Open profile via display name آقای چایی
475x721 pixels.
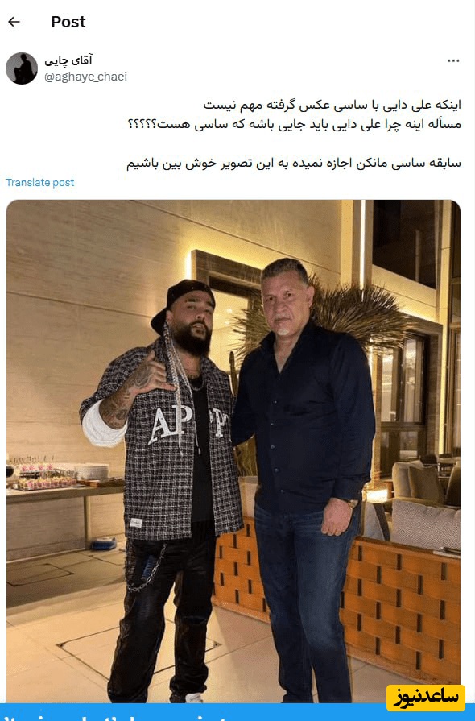(x=68, y=60)
